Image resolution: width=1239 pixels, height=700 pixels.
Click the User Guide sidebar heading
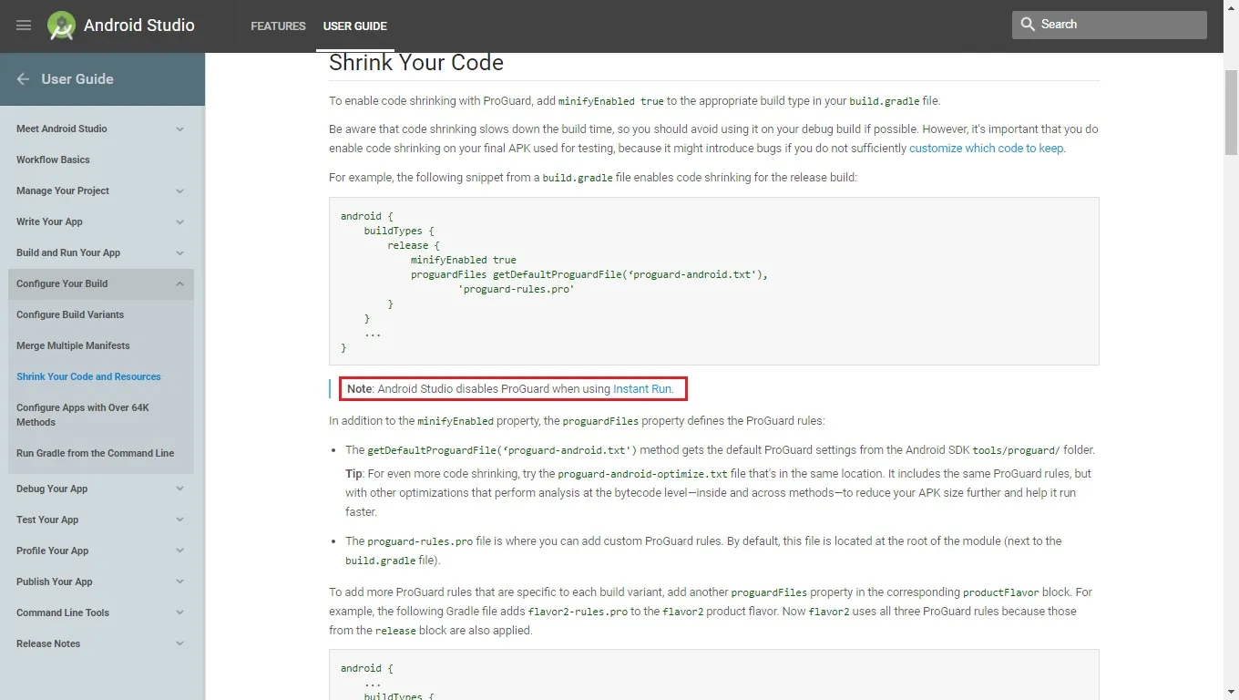[x=77, y=79]
